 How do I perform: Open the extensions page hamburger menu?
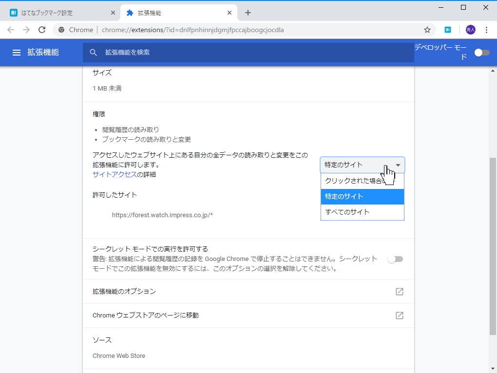[x=17, y=53]
